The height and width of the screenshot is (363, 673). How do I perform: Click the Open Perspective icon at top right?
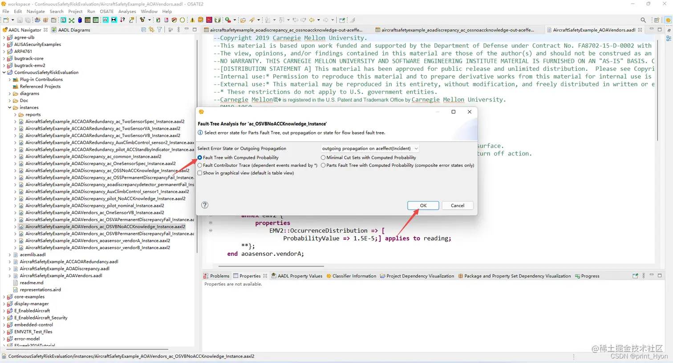[657, 20]
